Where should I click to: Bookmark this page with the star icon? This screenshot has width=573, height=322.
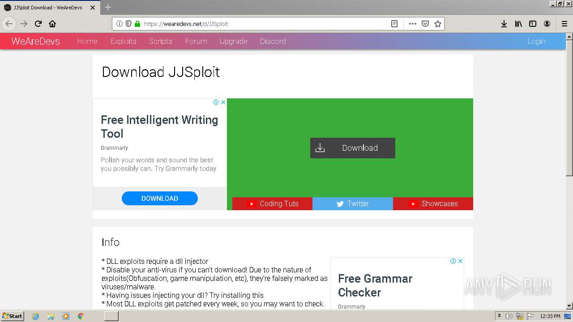coord(438,24)
